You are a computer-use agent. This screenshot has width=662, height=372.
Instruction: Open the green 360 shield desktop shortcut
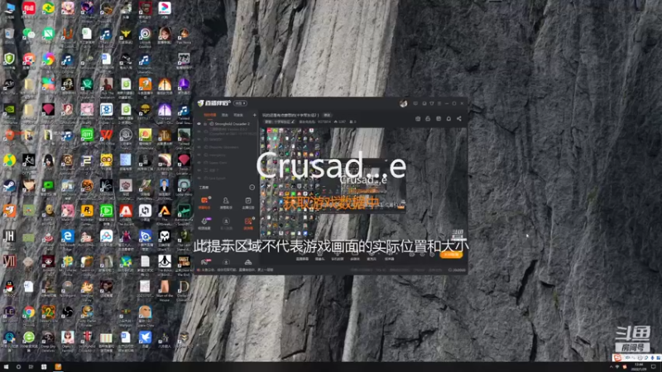click(x=9, y=59)
